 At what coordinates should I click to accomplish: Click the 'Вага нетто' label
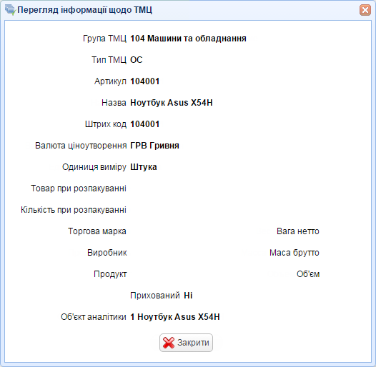(x=298, y=231)
